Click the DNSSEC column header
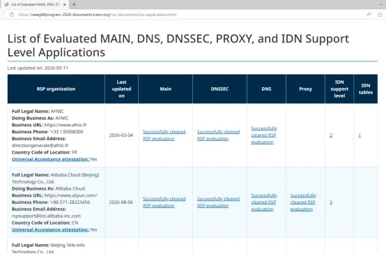 point(219,89)
